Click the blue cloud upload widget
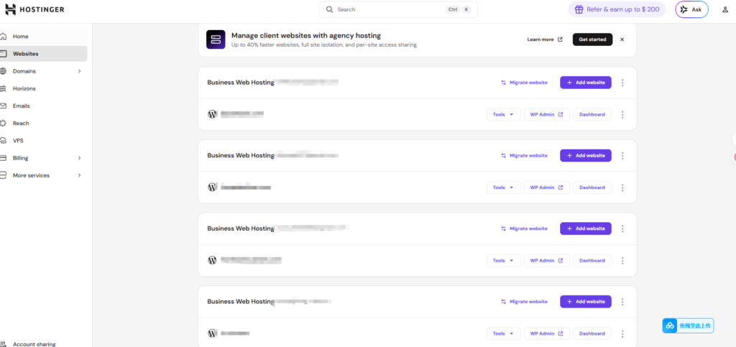 click(x=688, y=325)
